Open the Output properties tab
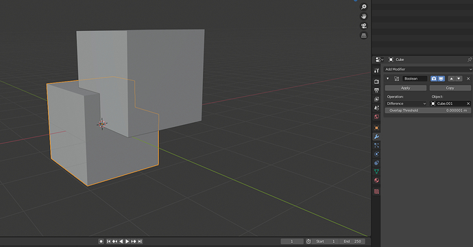This screenshot has height=247, width=473. (x=376, y=91)
